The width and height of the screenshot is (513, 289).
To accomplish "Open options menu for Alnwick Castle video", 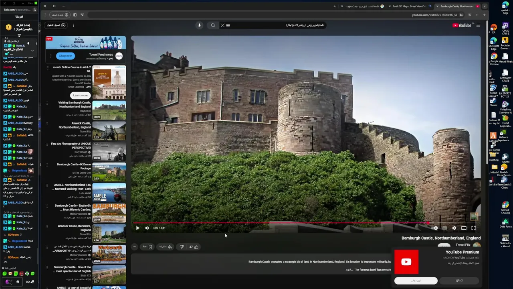I will [47, 124].
